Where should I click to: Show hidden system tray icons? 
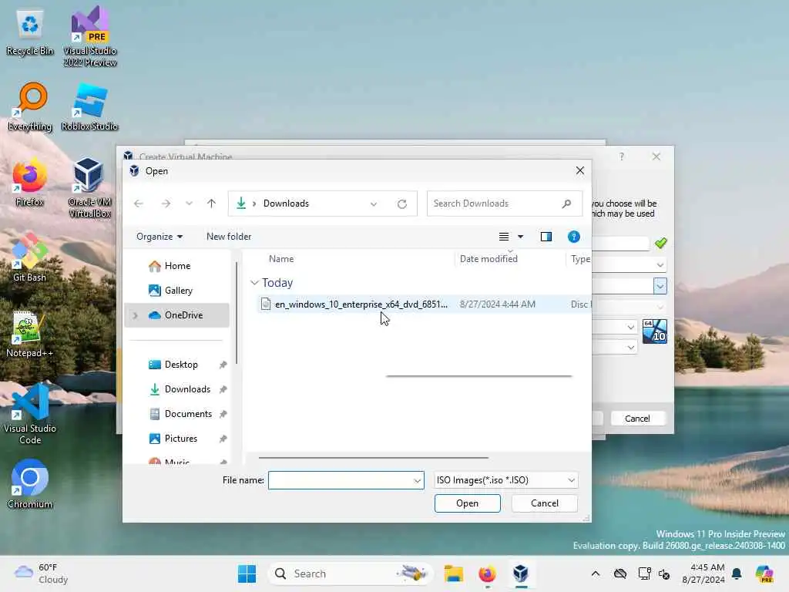[596, 573]
